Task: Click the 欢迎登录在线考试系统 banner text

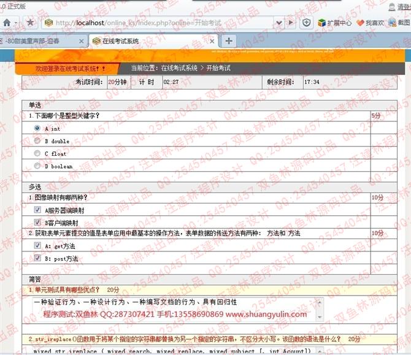Action: (x=71, y=69)
